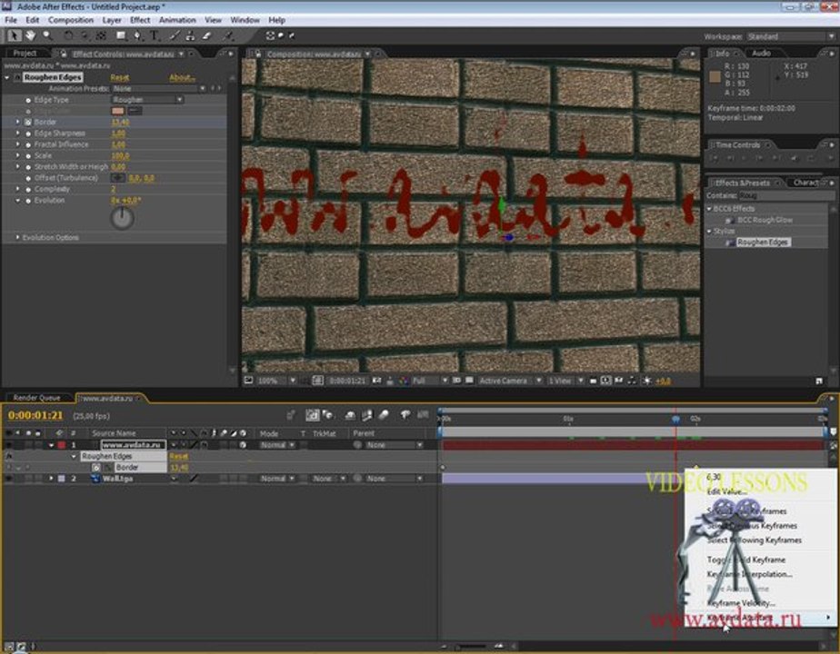Image resolution: width=840 pixels, height=654 pixels.
Task: Open the Edge Type Roughen dropdown
Action: pyautogui.click(x=147, y=100)
